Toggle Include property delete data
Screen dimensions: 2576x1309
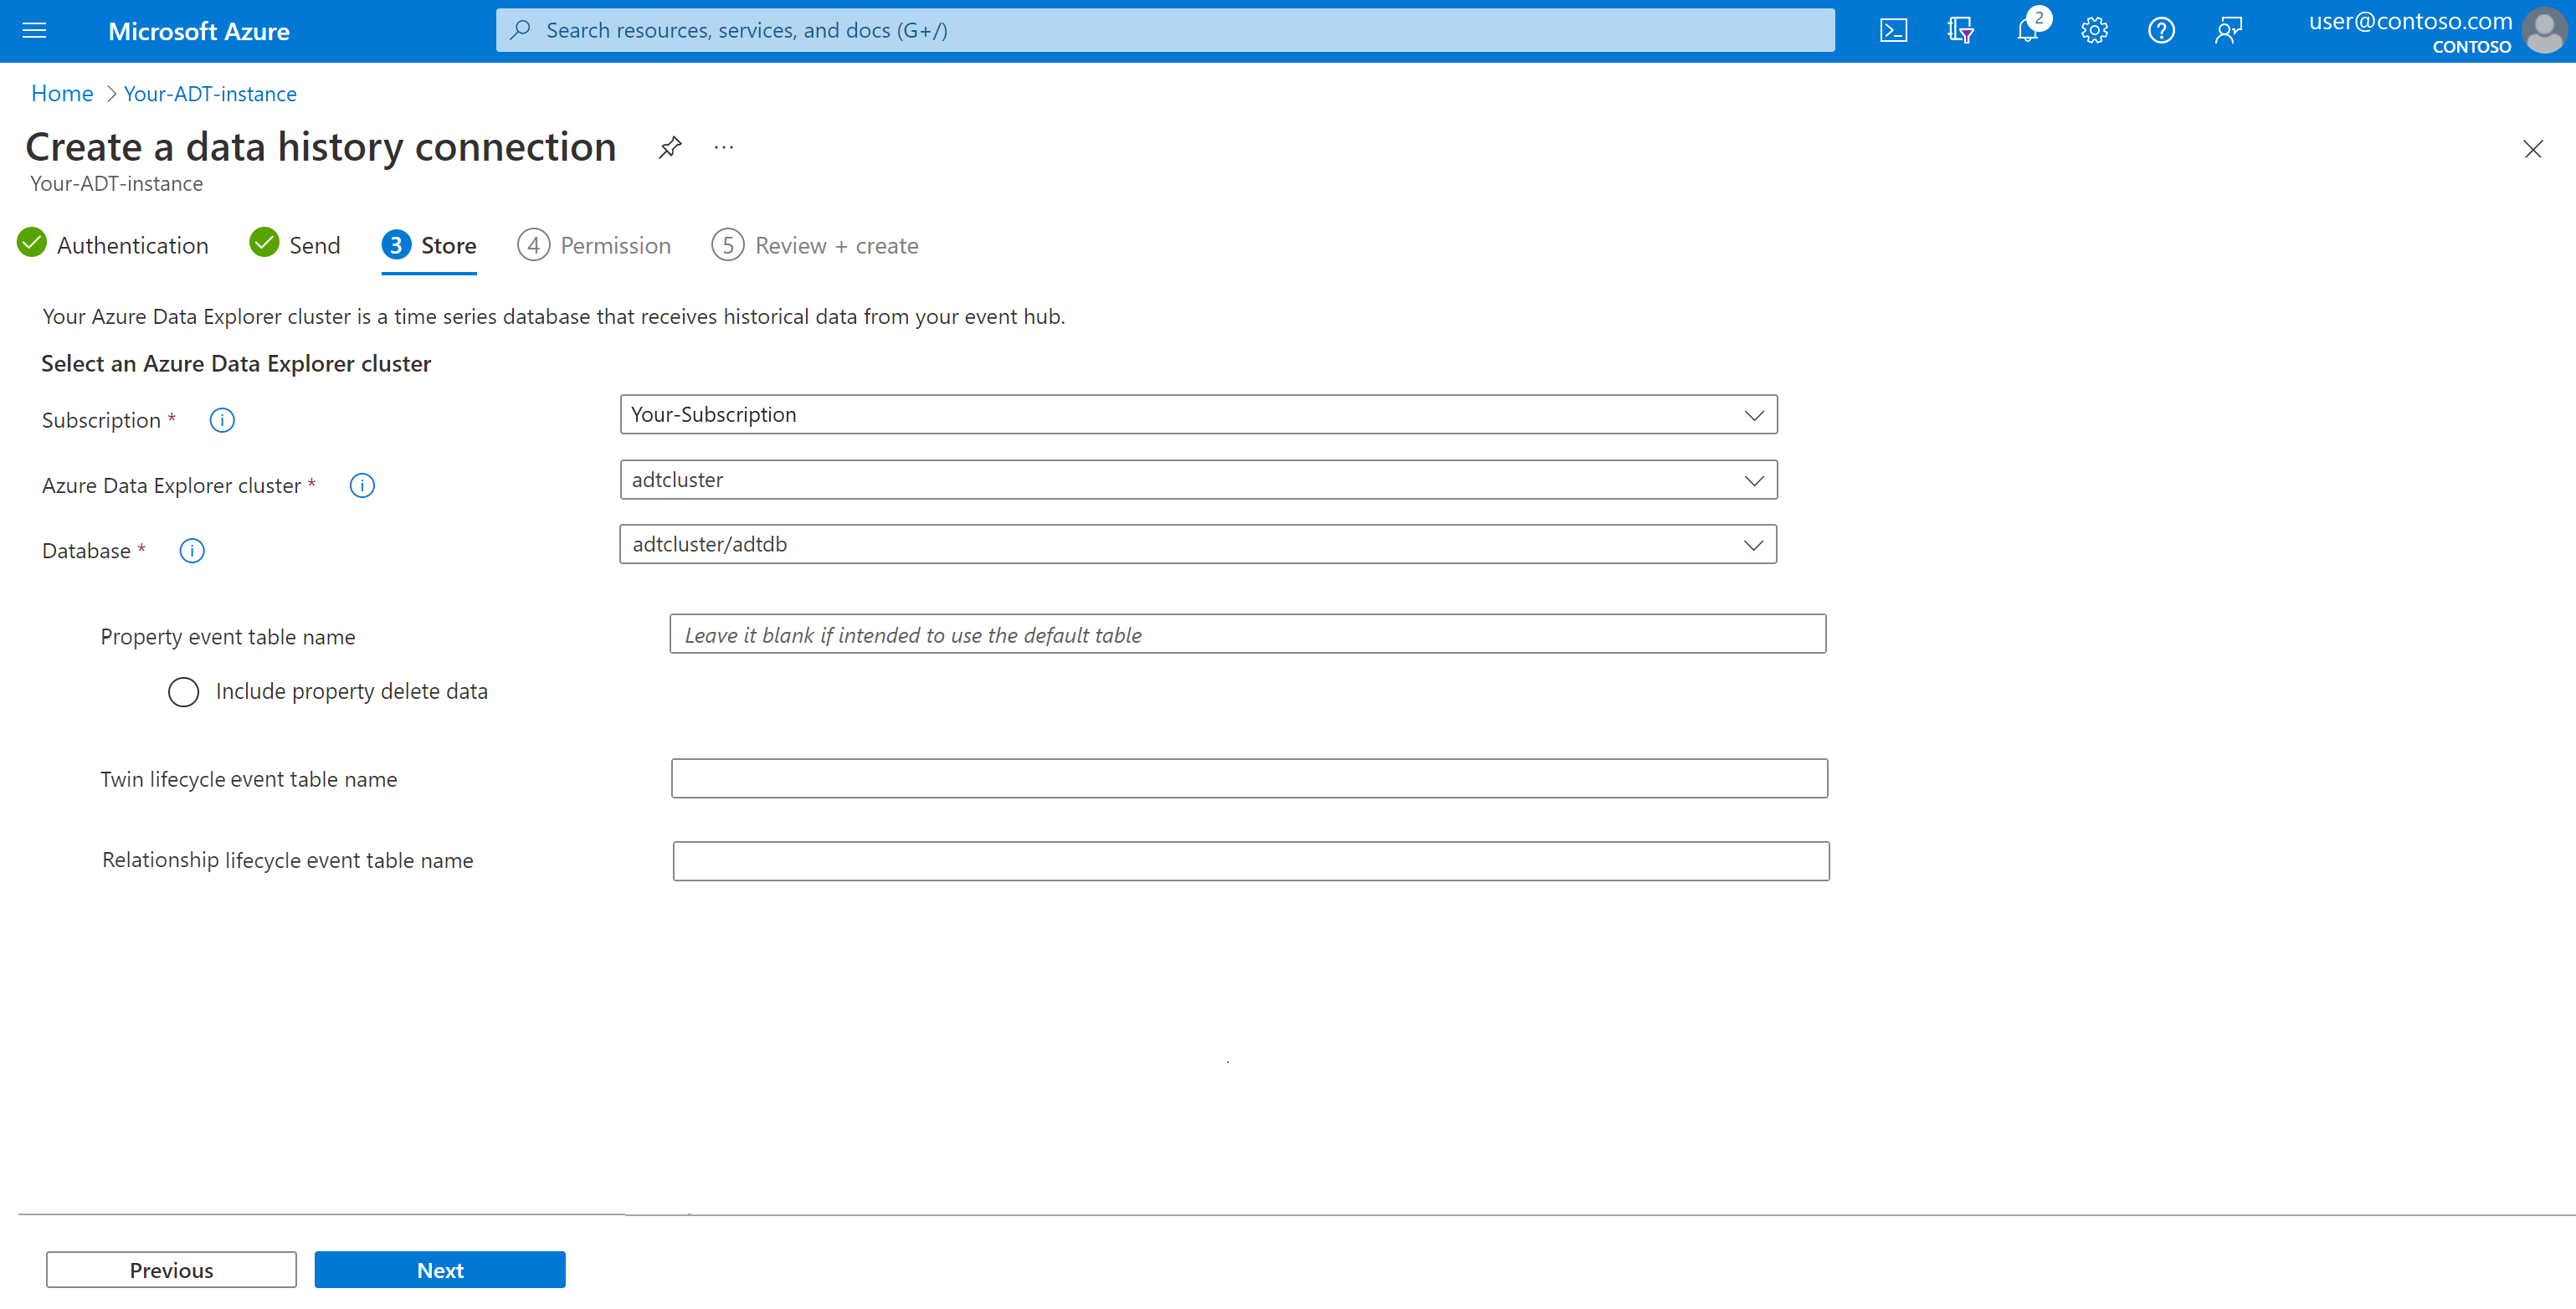pyautogui.click(x=183, y=691)
